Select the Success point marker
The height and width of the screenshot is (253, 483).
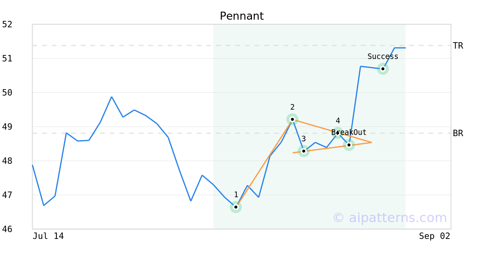click(x=383, y=69)
